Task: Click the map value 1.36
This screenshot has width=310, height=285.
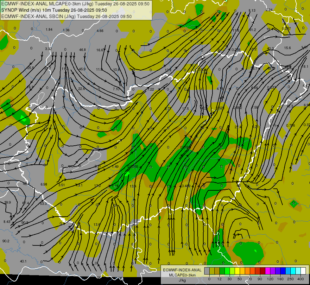Action: point(66,30)
